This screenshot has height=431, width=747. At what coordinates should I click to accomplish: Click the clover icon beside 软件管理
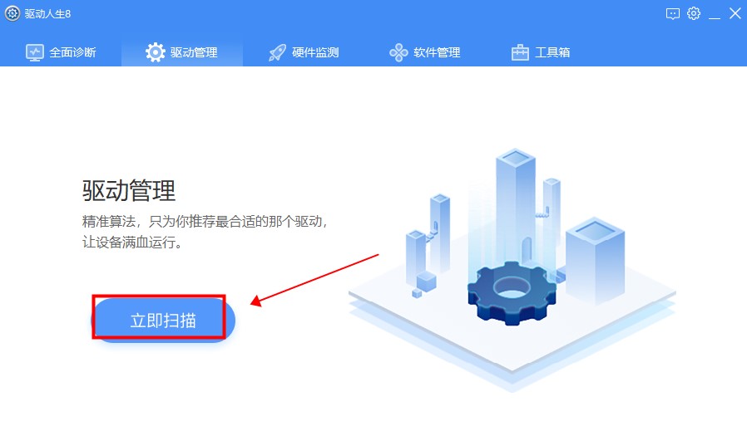(x=398, y=52)
